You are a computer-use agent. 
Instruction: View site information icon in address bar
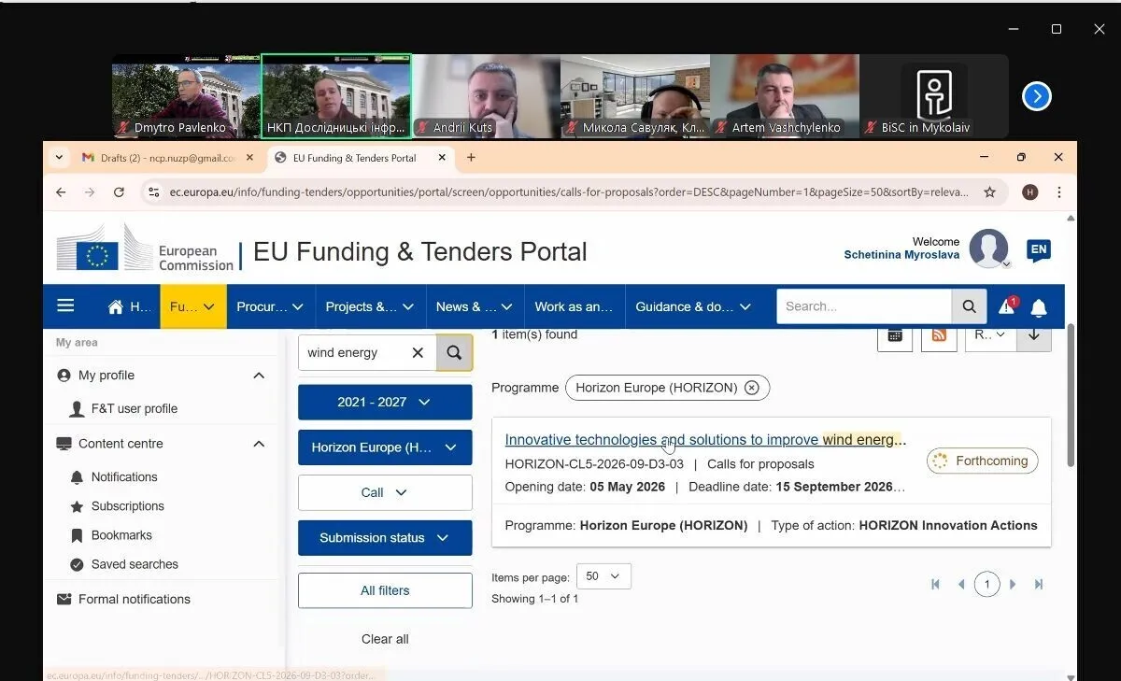[153, 192]
